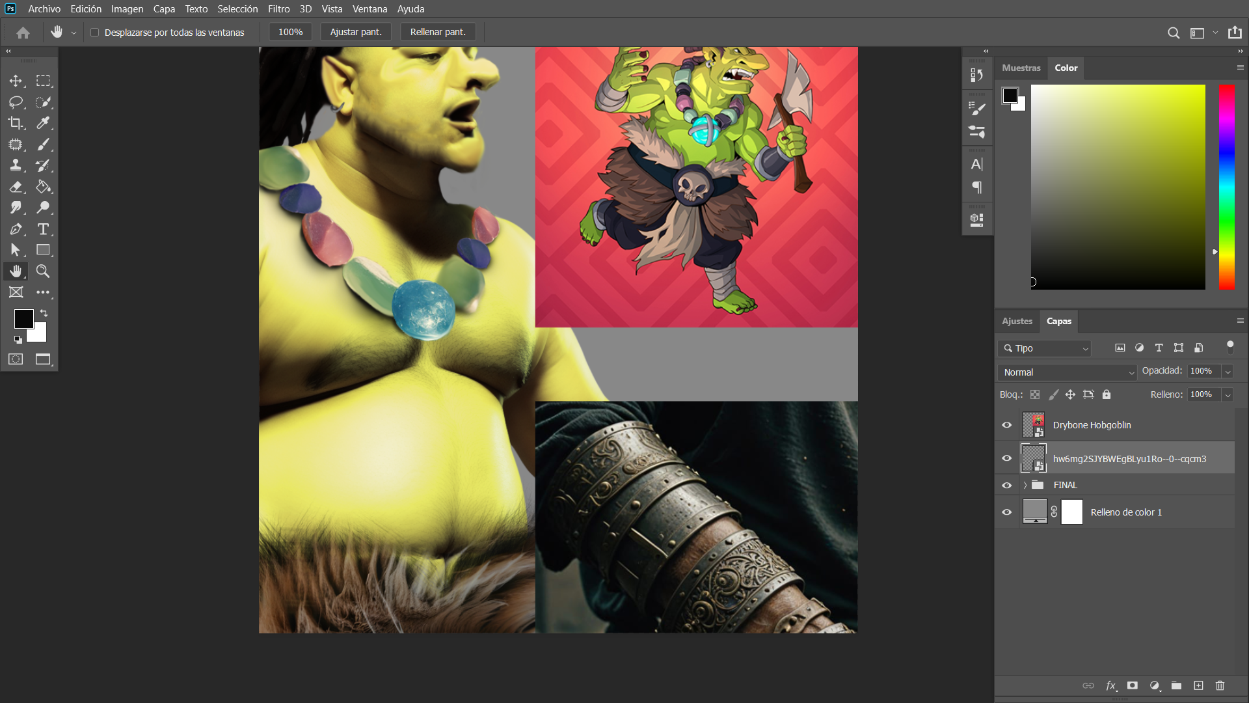The width and height of the screenshot is (1249, 703).
Task: Select the Path Selection tool
Action: tap(16, 250)
